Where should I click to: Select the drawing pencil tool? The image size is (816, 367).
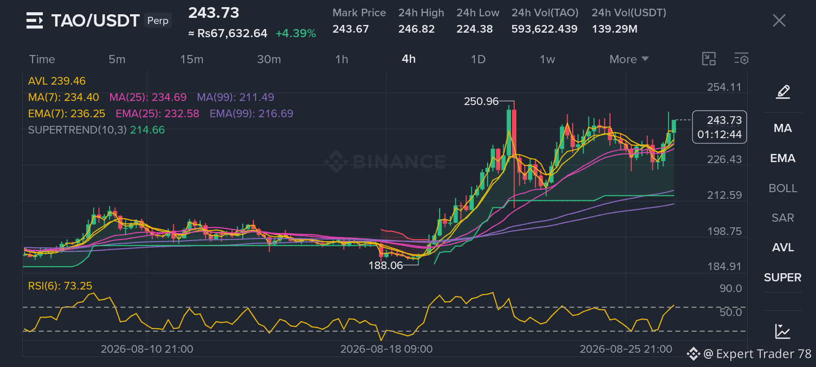(x=783, y=92)
